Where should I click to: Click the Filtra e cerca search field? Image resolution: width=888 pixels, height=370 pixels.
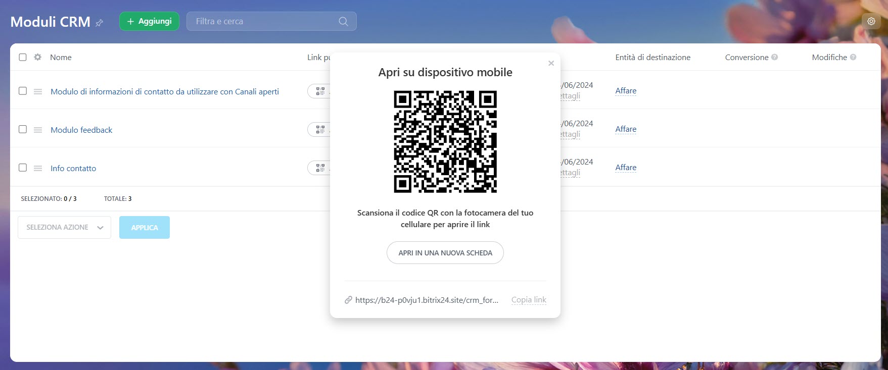pyautogui.click(x=263, y=21)
